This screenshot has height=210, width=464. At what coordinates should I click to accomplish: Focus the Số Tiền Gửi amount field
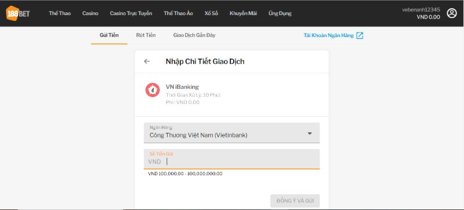pos(231,159)
